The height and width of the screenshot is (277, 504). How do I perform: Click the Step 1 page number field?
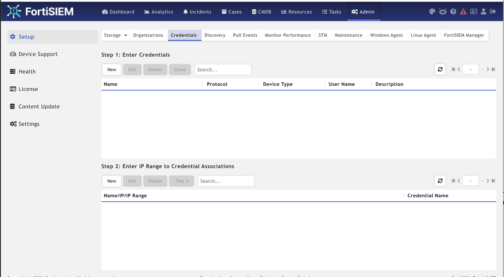pyautogui.click(x=471, y=70)
